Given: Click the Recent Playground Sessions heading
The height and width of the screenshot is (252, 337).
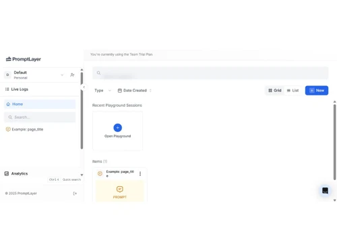Looking at the screenshot, I should pos(117,106).
